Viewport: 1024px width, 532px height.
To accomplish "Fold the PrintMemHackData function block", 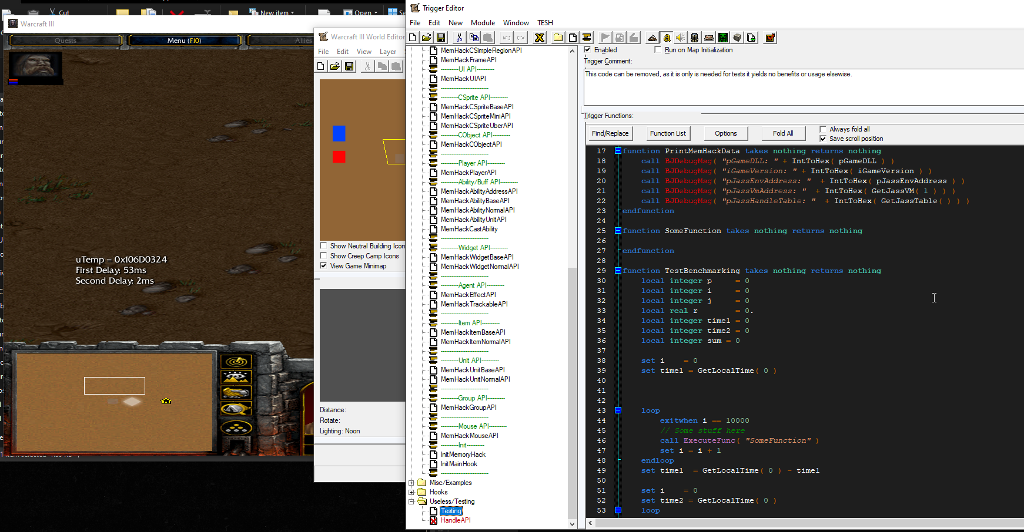I will (x=618, y=151).
